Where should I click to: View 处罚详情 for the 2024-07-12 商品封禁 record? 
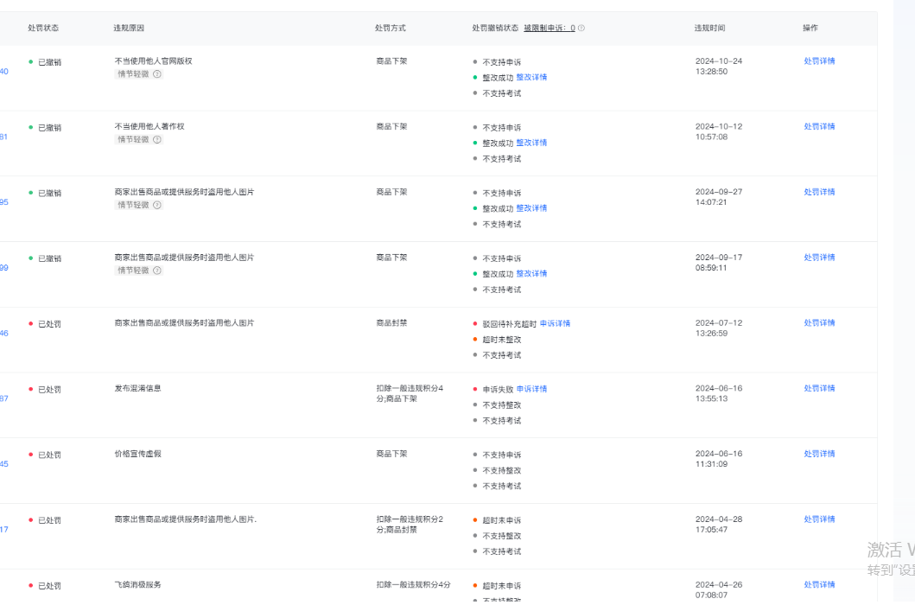819,323
